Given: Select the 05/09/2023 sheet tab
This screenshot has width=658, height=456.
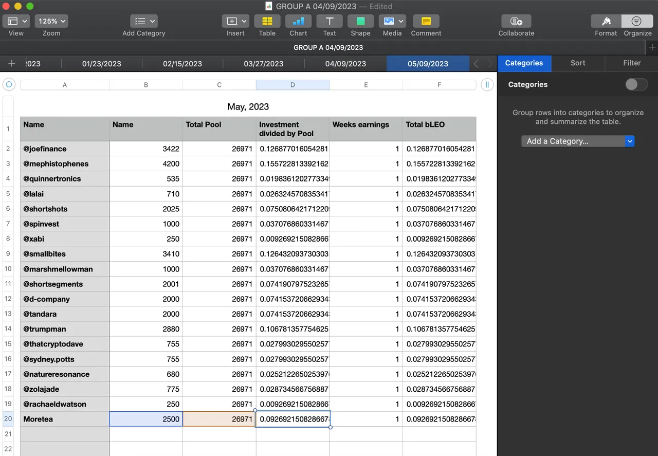Looking at the screenshot, I should [428, 64].
